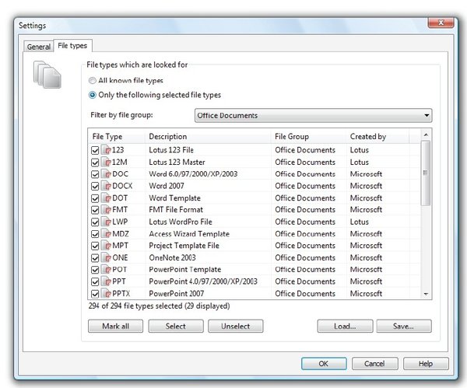
Task: Select the OneNote 2003 description
Action: pos(172,258)
